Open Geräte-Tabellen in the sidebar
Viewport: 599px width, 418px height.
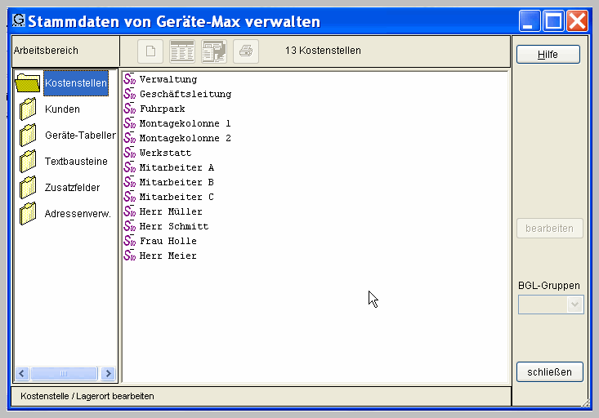point(79,136)
